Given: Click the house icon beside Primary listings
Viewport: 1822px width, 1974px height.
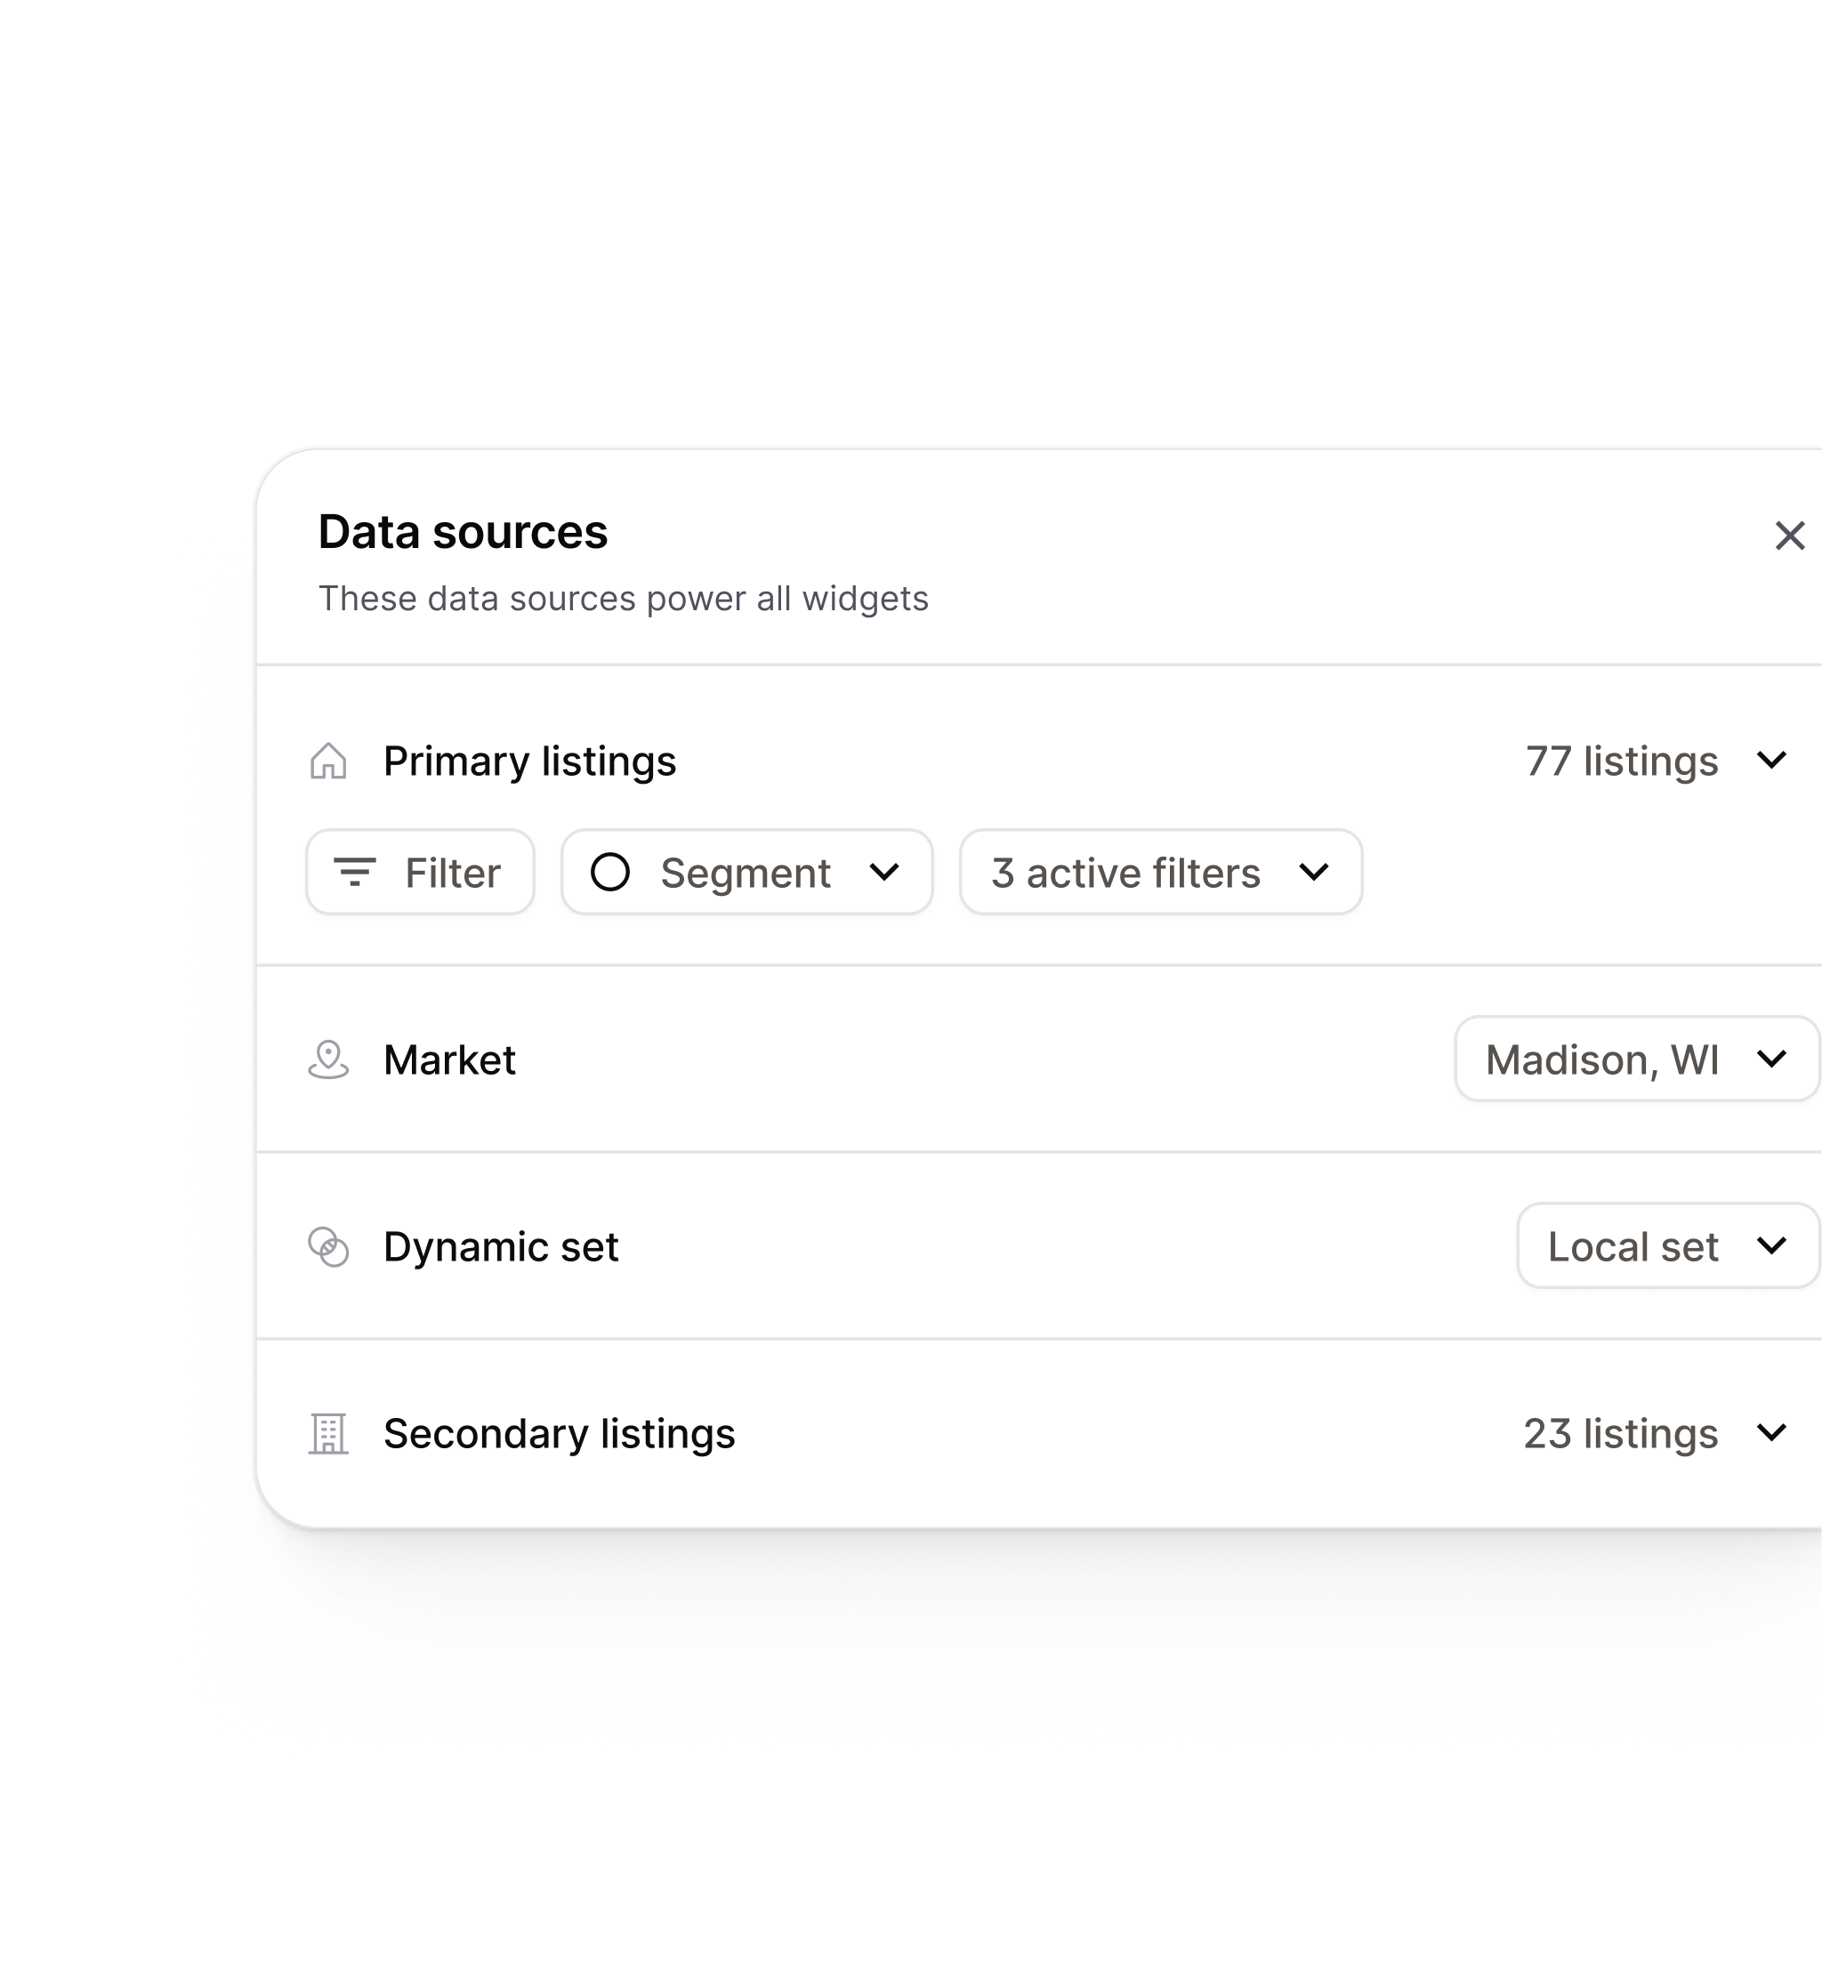Looking at the screenshot, I should tap(331, 761).
